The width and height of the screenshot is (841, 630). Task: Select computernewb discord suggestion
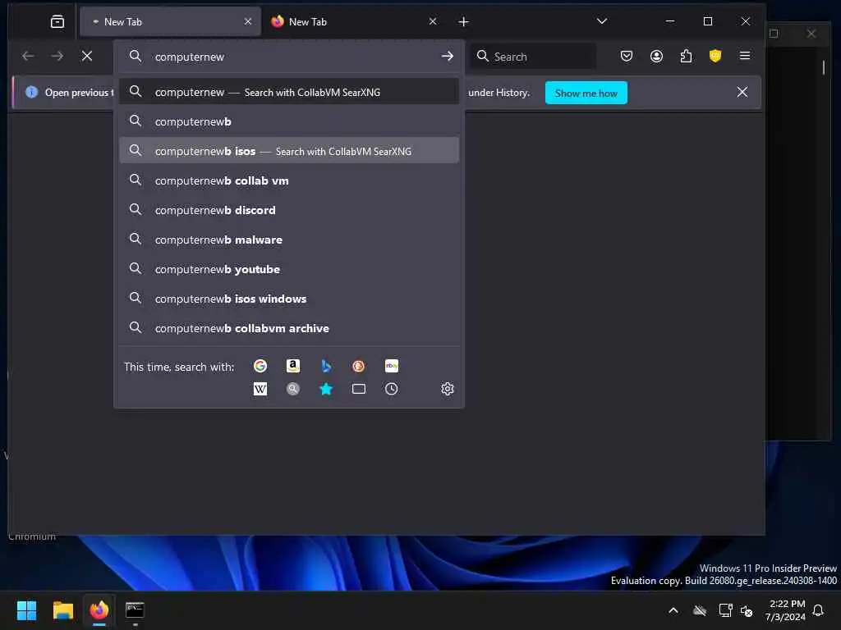pos(288,210)
